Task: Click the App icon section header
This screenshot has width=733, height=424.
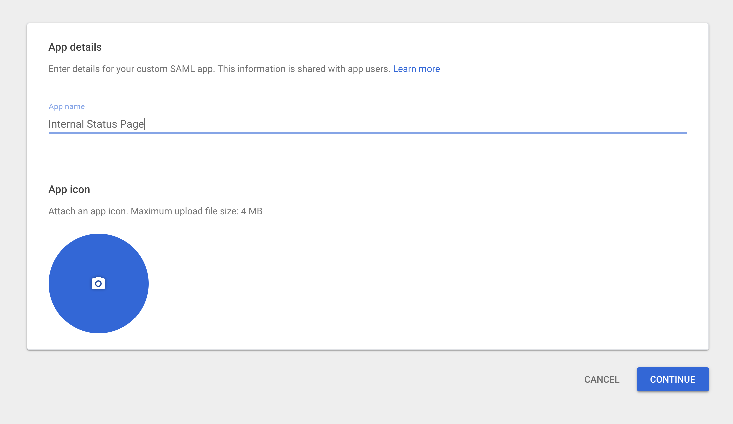Action: click(x=69, y=189)
